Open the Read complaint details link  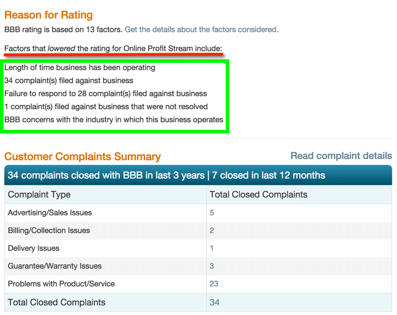click(341, 155)
